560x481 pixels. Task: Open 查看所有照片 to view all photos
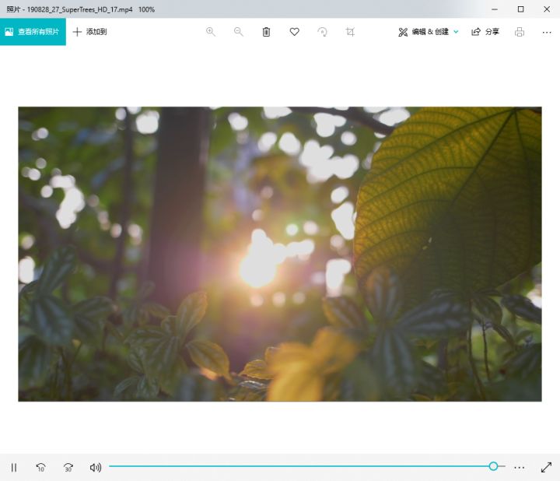click(33, 32)
